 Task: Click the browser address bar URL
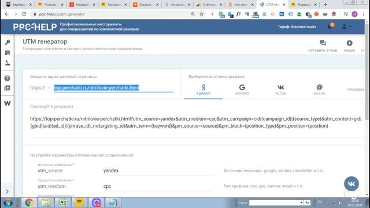coord(62,14)
